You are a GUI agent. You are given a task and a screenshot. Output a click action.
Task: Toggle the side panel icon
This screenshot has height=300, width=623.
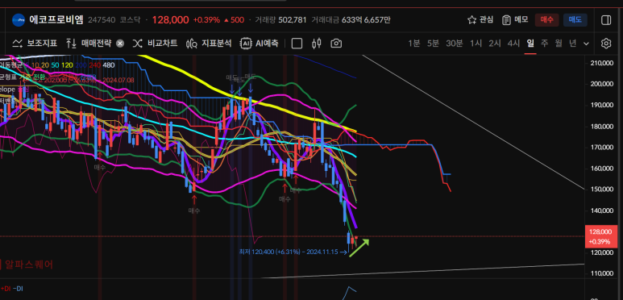tap(606, 20)
